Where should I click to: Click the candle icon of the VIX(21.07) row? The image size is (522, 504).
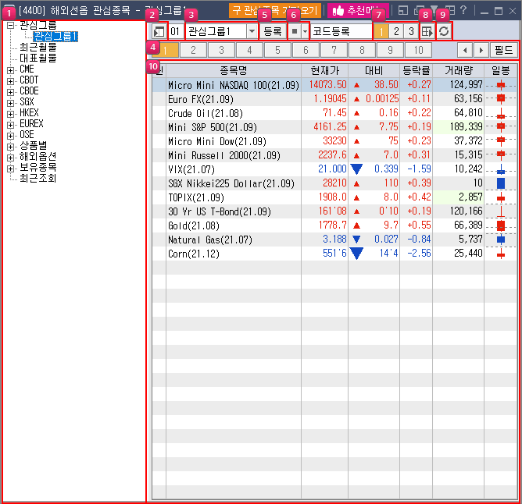[x=501, y=169]
